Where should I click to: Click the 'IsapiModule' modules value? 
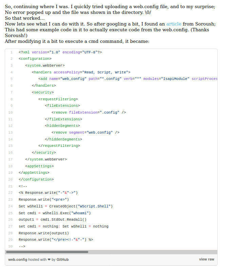click(x=175, y=79)
